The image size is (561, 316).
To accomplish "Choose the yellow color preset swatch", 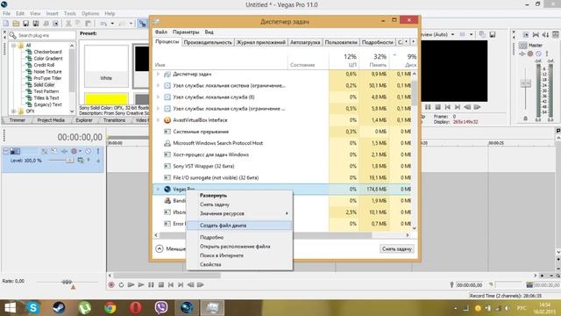I will click(x=106, y=98).
